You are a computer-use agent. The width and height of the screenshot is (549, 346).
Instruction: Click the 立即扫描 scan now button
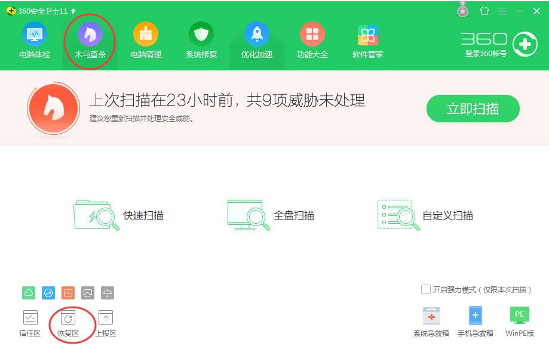click(x=473, y=109)
